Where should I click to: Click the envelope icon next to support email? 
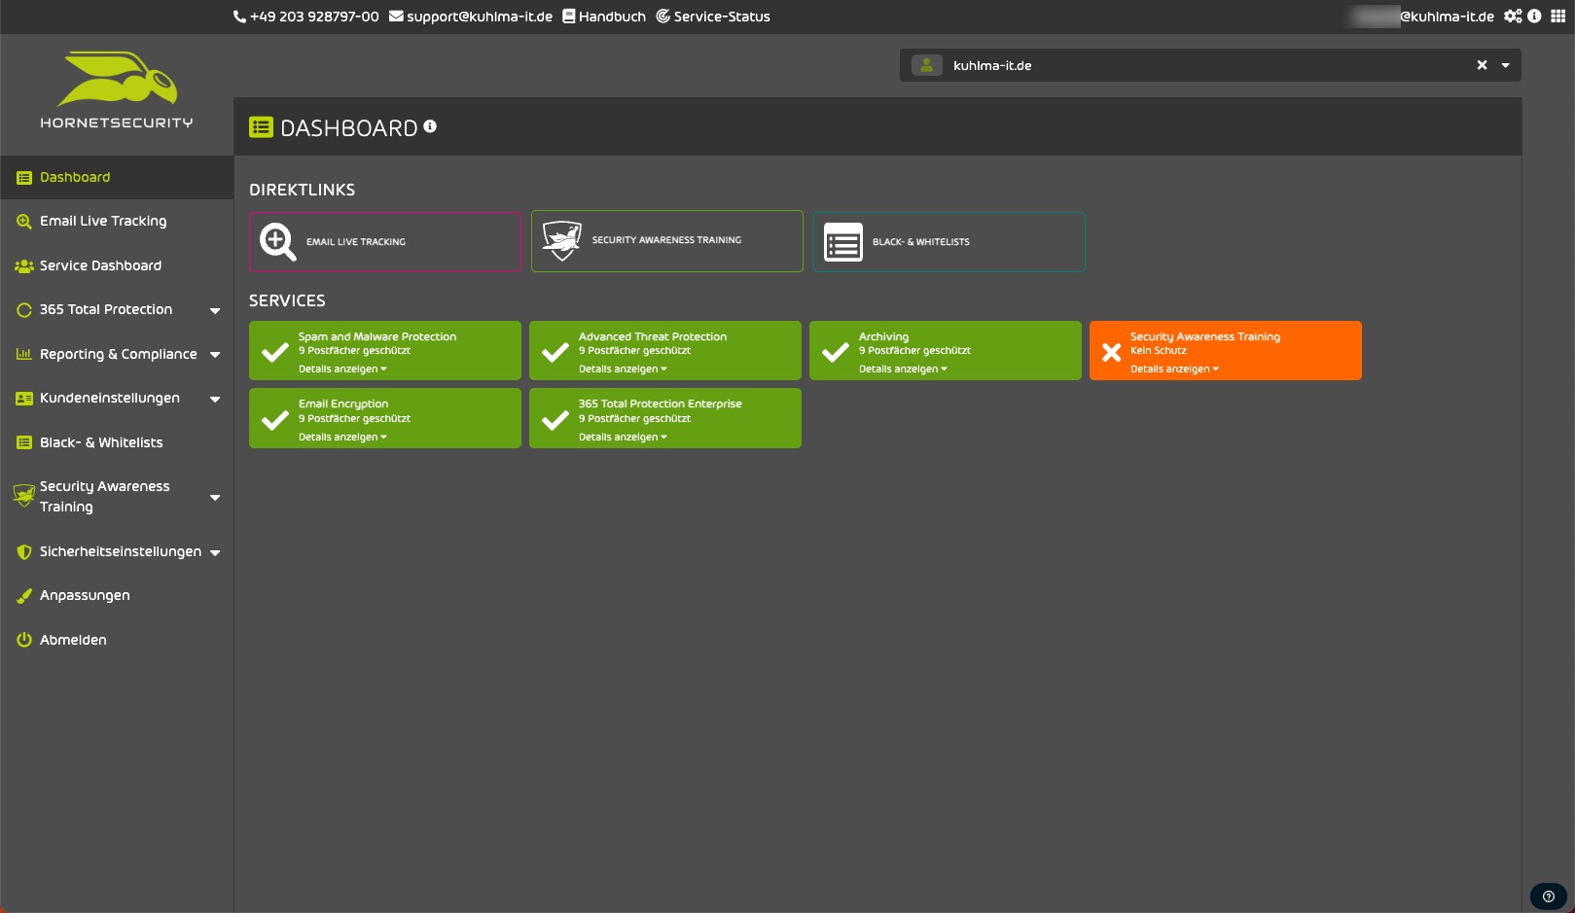click(396, 17)
